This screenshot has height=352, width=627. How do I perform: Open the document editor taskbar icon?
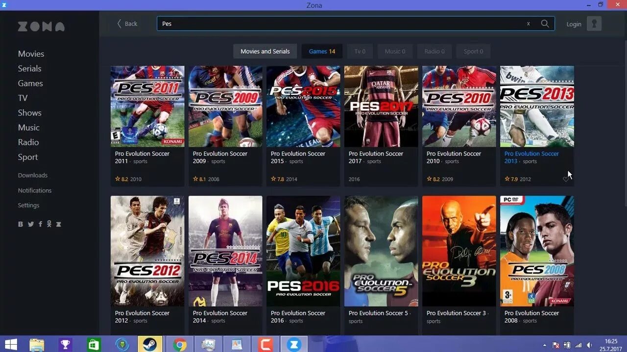[x=237, y=345]
